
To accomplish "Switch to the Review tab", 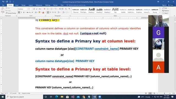I will 56,5.
